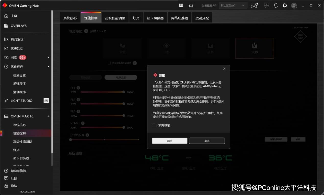Switch to the 灯光 tab
Image resolution: width=324 pixels, height=195 pixels.
pos(136,18)
